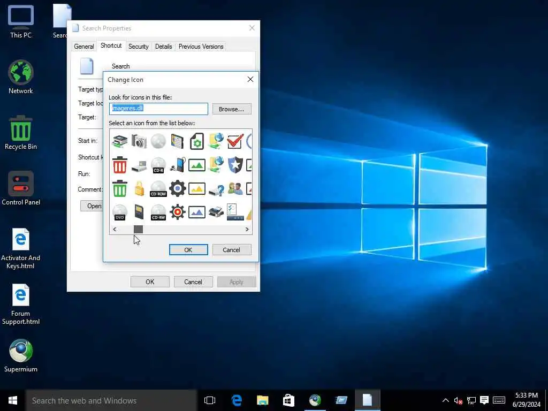548x411 pixels.
Task: Open Microsoft Edge from the taskbar
Action: (x=237, y=400)
